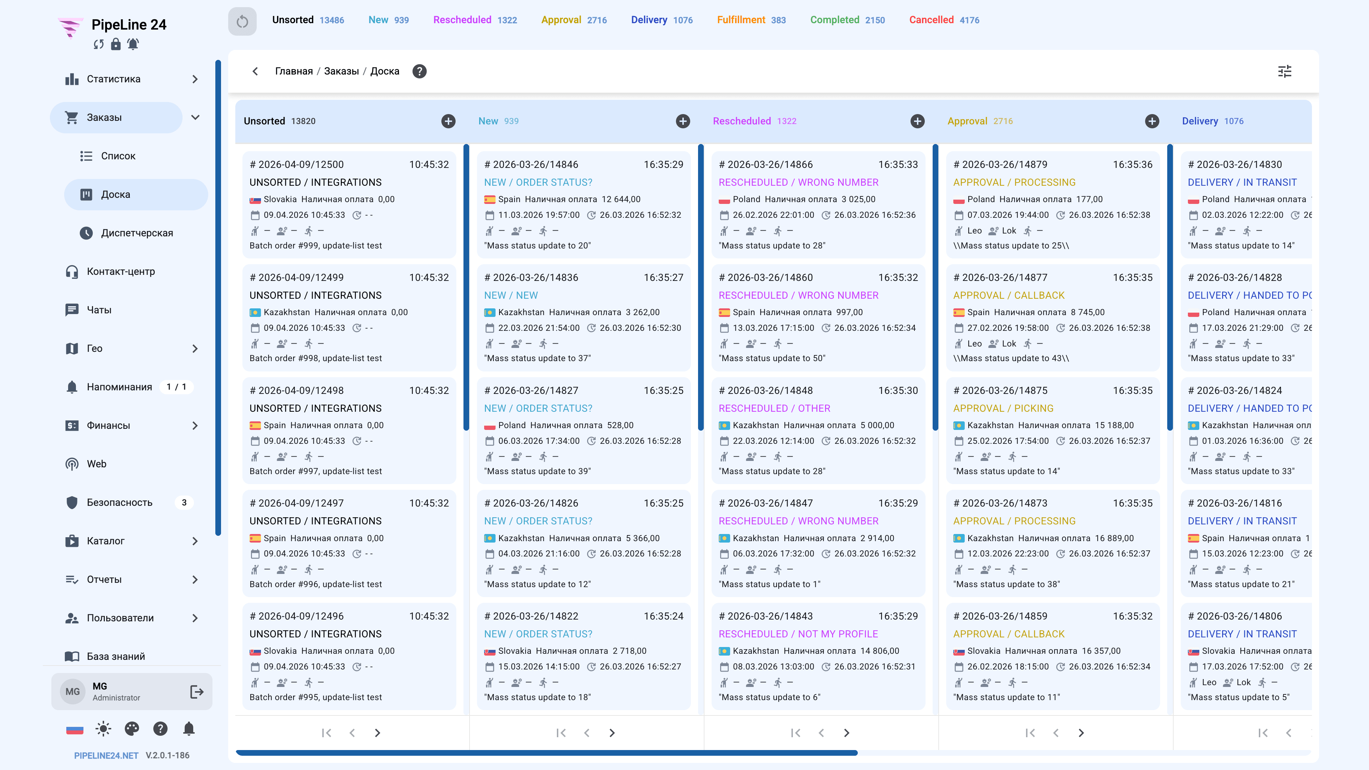Open Чаты section
Screen dimensions: 1369x770
[129, 310]
